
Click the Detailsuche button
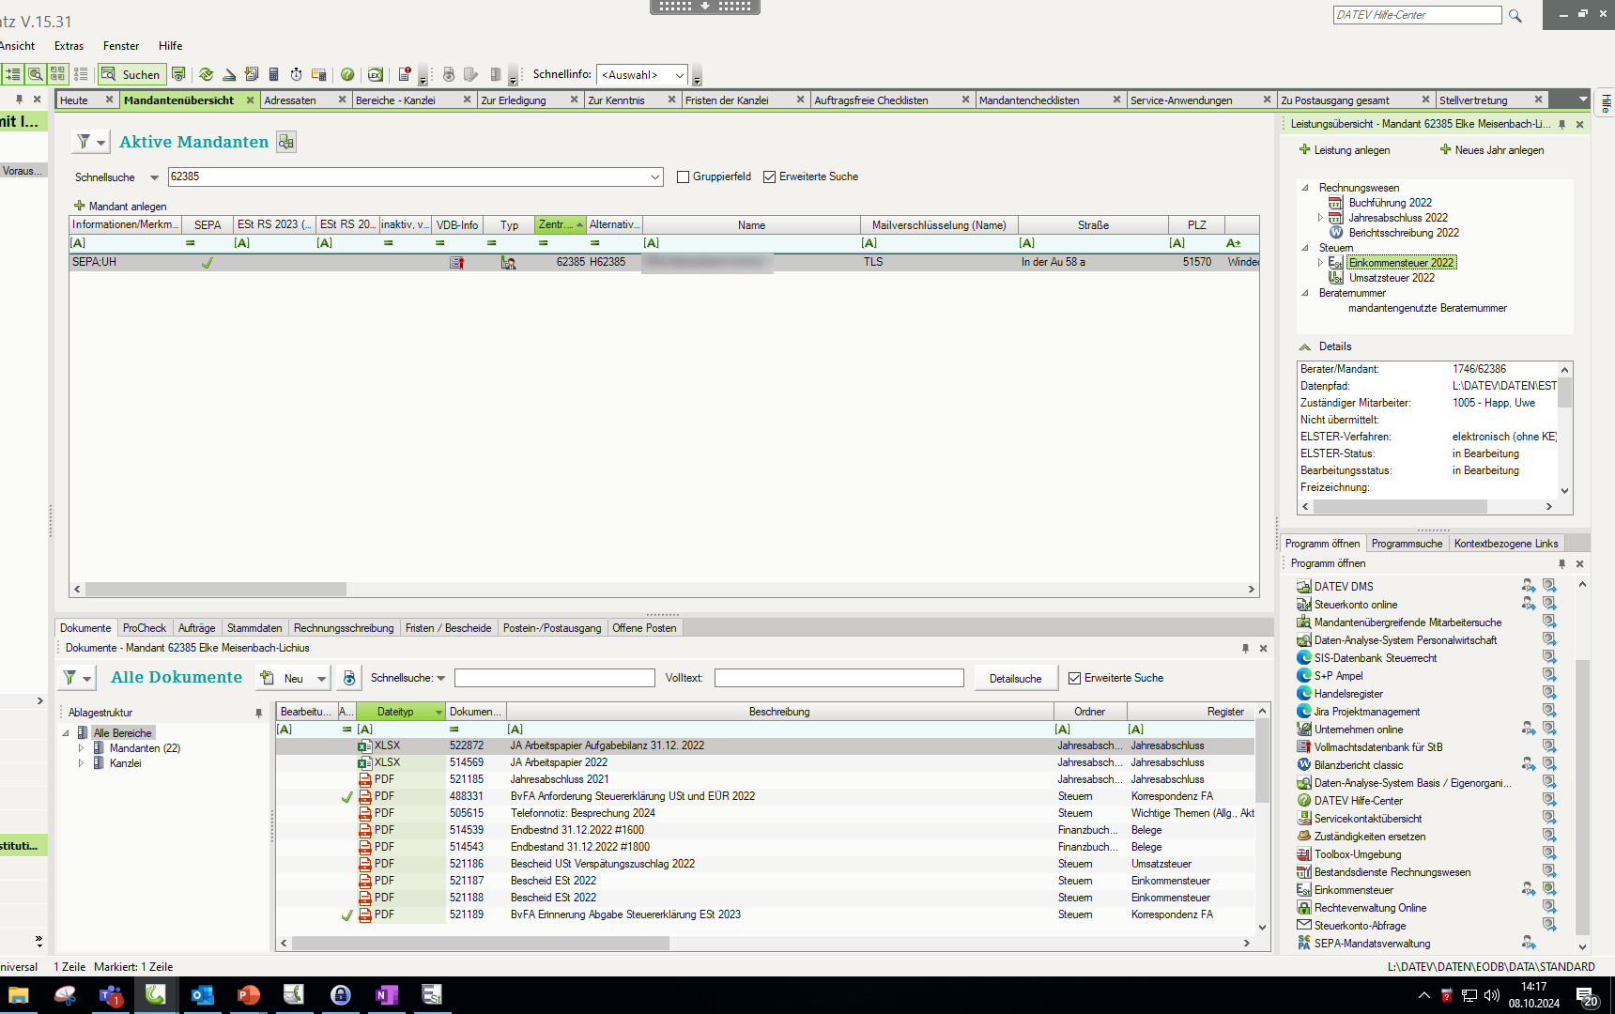[x=1015, y=678]
